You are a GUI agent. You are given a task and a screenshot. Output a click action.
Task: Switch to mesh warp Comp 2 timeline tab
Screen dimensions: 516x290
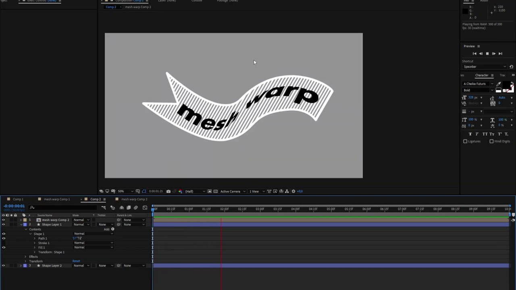point(134,199)
